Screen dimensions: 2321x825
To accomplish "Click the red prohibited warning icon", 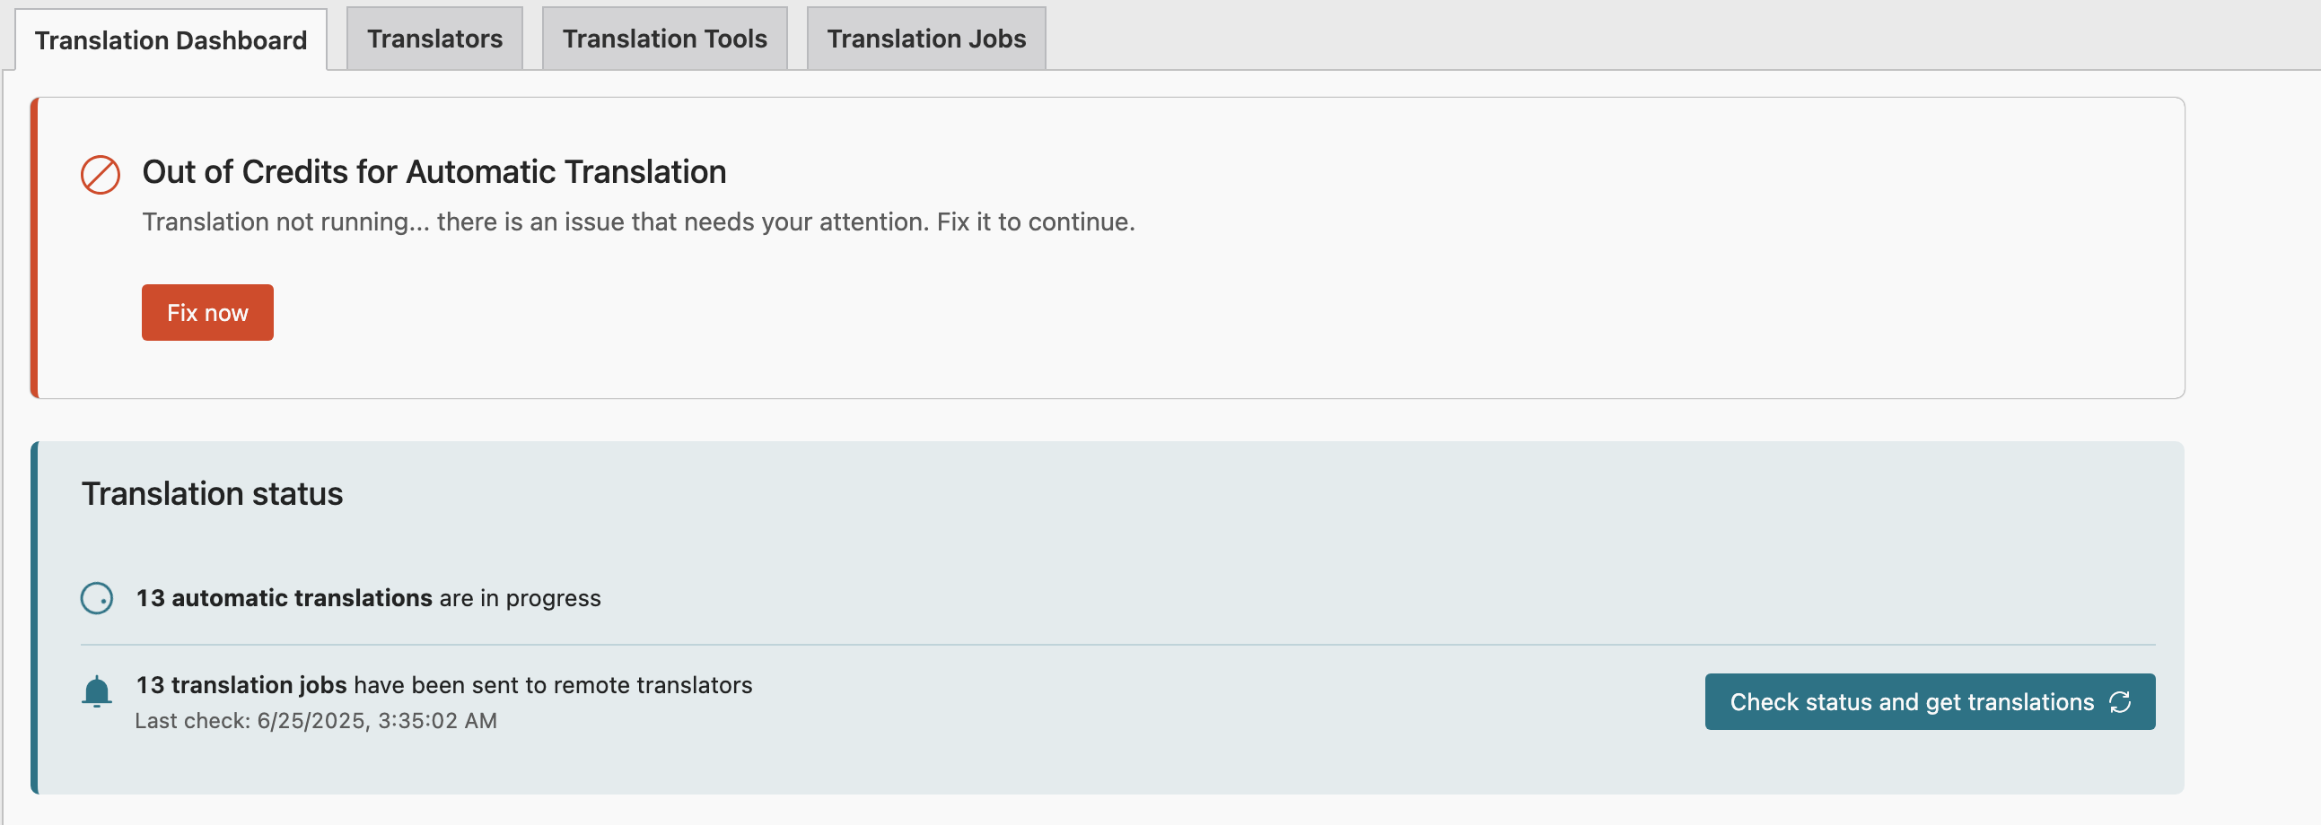I will click(x=100, y=175).
